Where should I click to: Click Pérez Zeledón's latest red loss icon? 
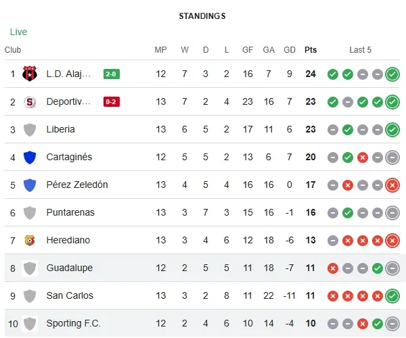click(x=392, y=185)
